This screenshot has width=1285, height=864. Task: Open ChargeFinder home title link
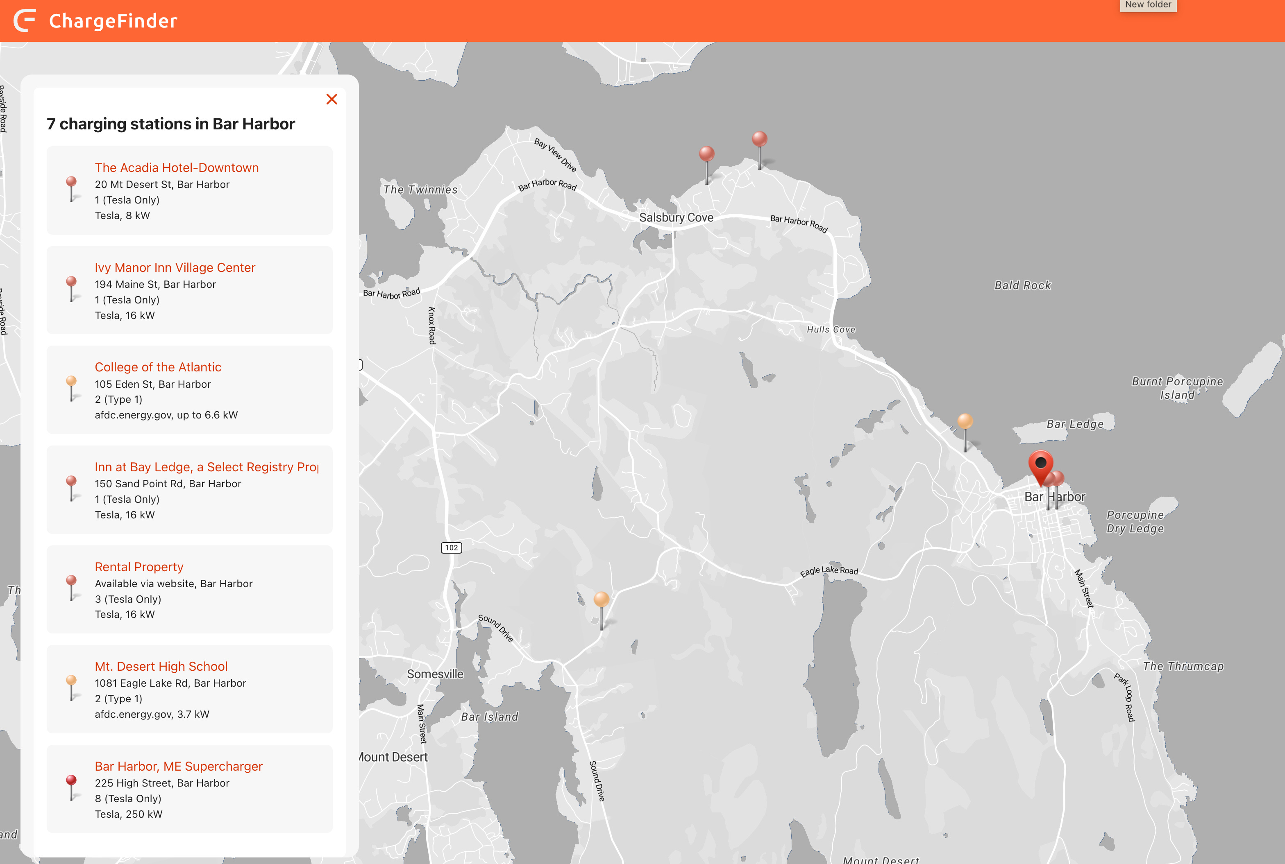tap(113, 21)
